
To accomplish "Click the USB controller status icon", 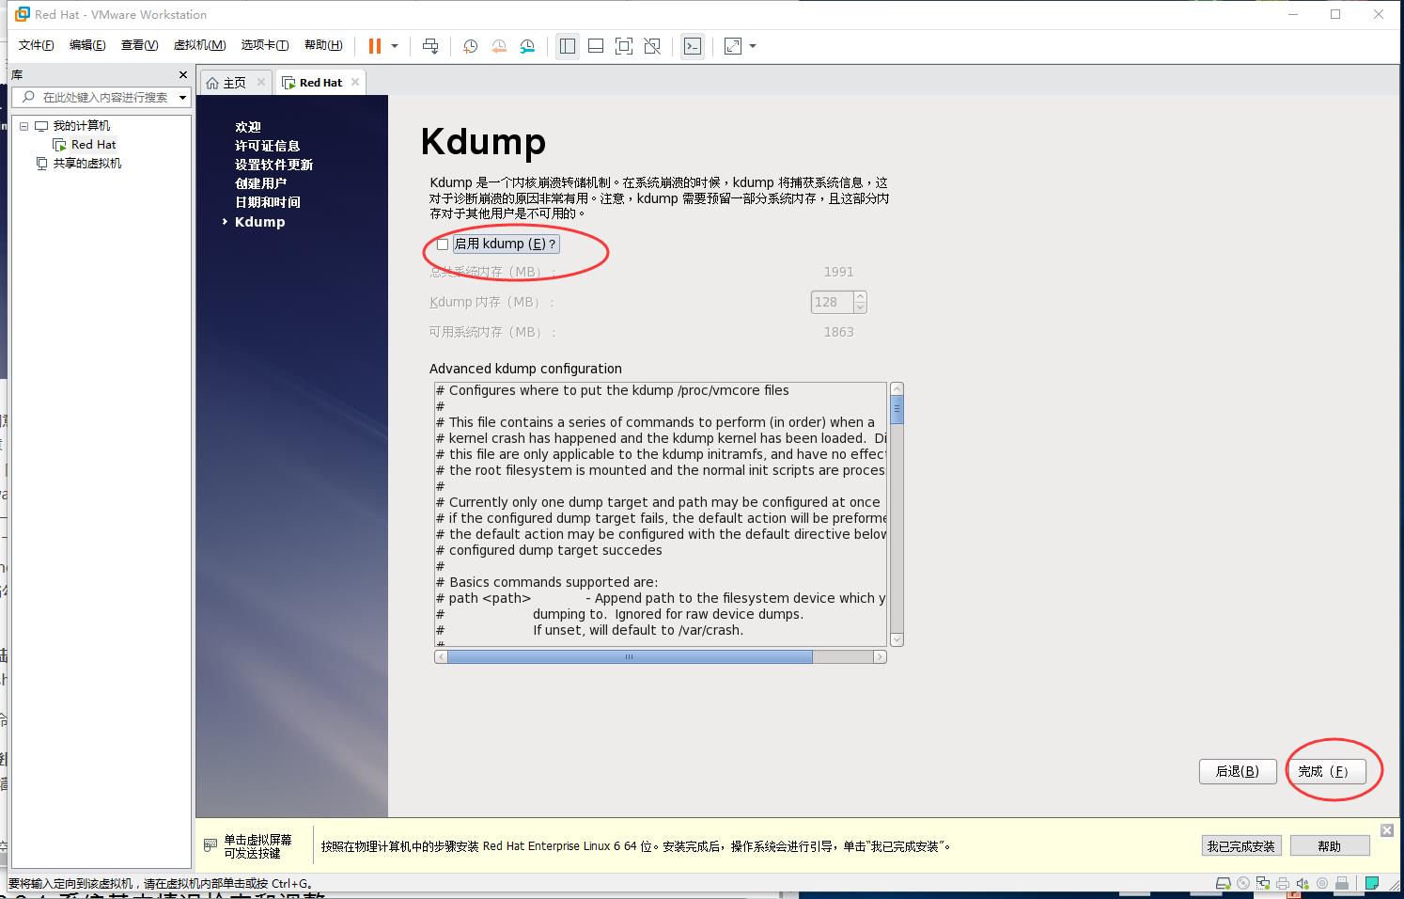I will tap(1342, 884).
